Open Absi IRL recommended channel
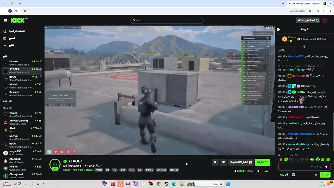This screenshot has height=188, width=334. (x=22, y=130)
